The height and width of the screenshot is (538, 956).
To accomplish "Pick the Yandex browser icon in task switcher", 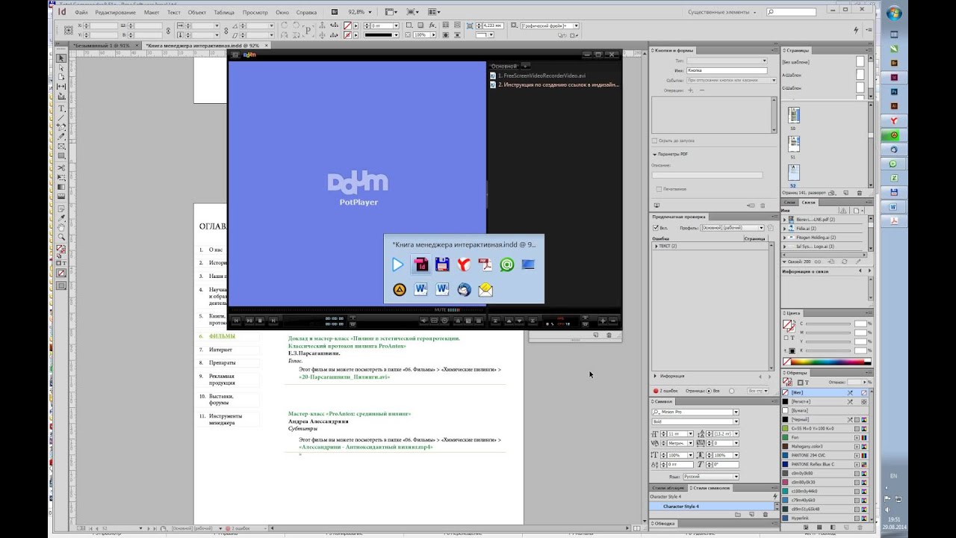I will (464, 264).
